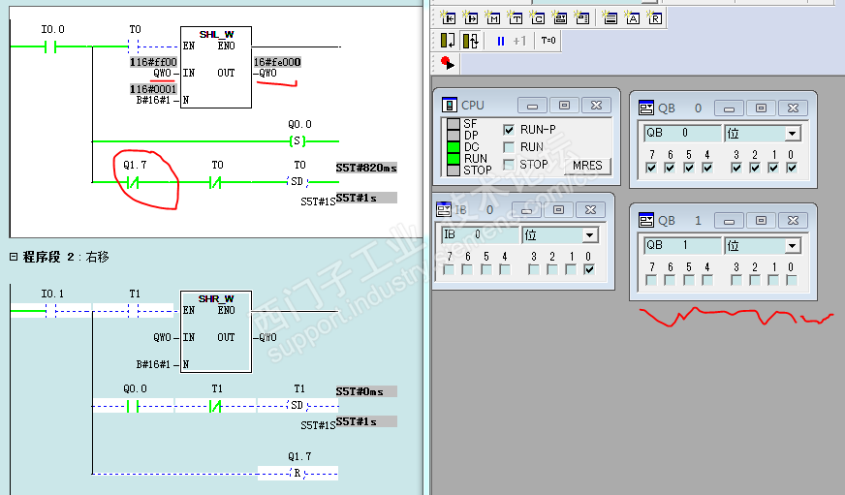This screenshot has height=495, width=845.
Task: Insert a bit memory (M) window
Action: [492, 18]
